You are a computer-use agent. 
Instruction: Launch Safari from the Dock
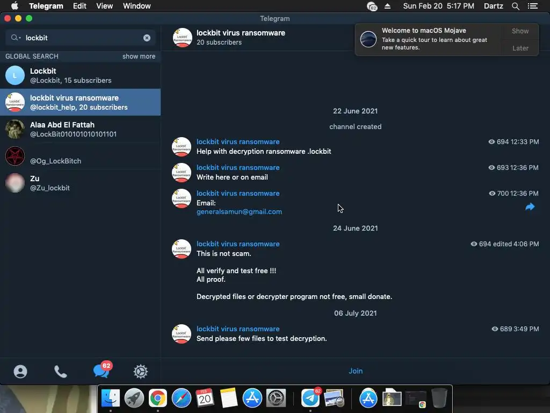click(182, 398)
